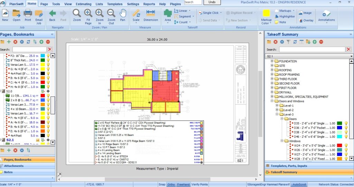Toggle Snap in the status bar
The width and height of the screenshot is (354, 187).
tap(162, 185)
